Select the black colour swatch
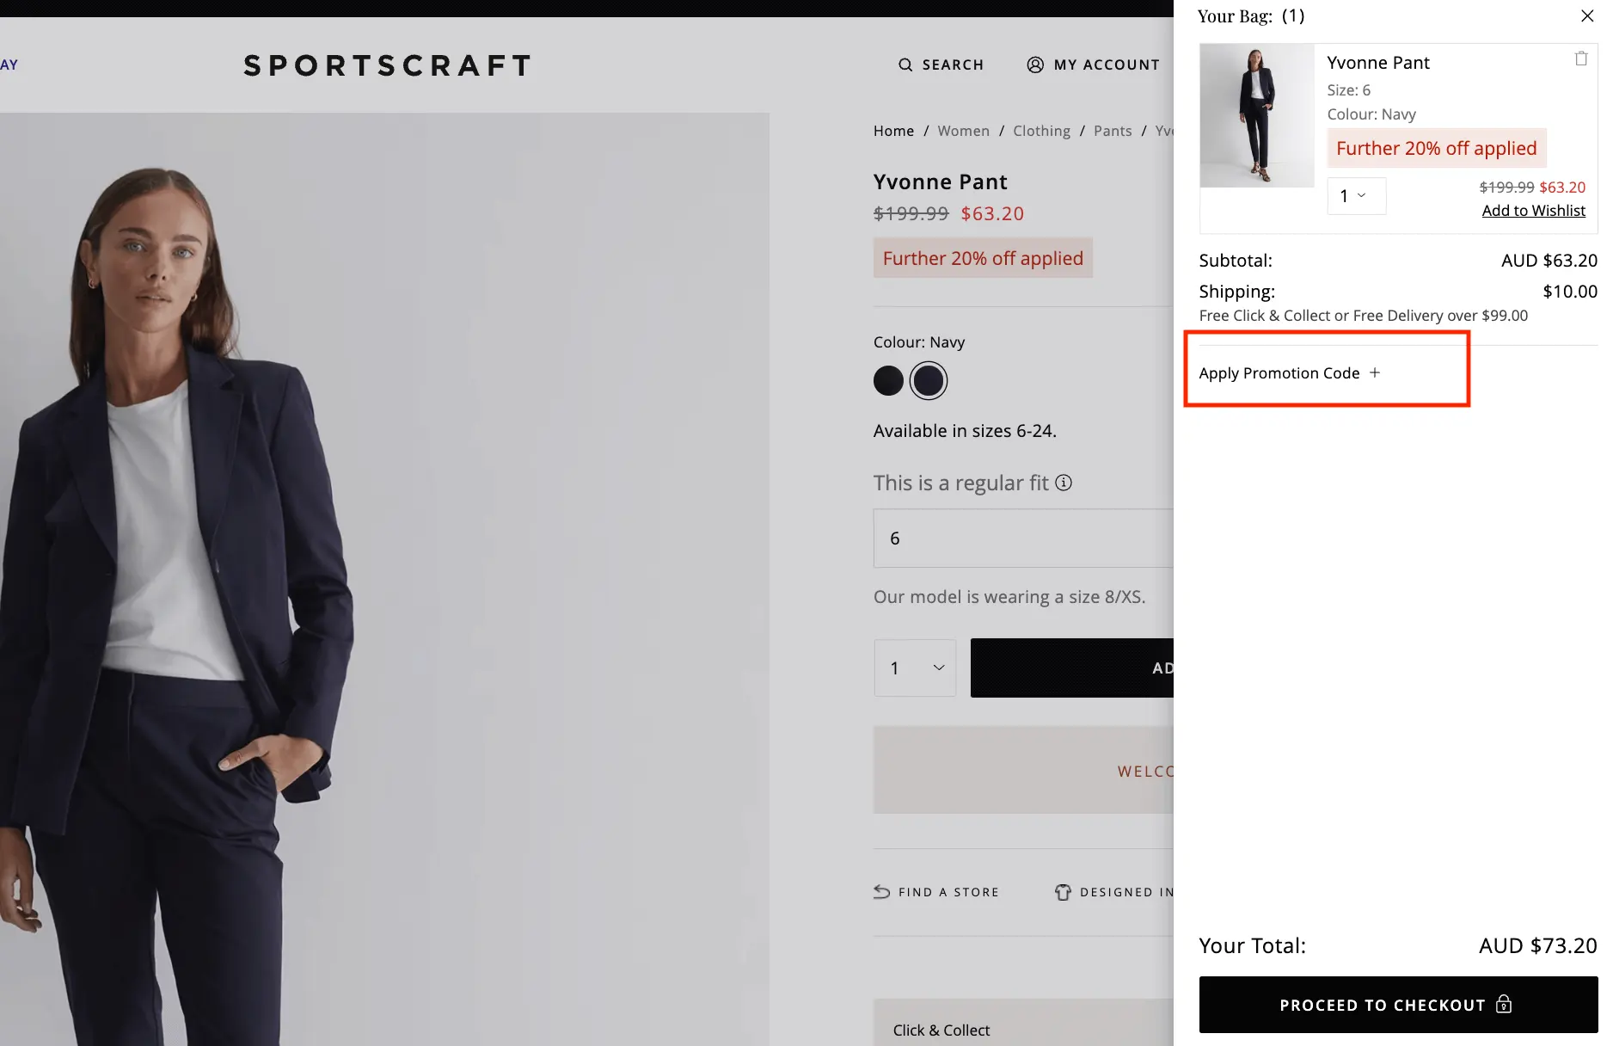 [888, 380]
